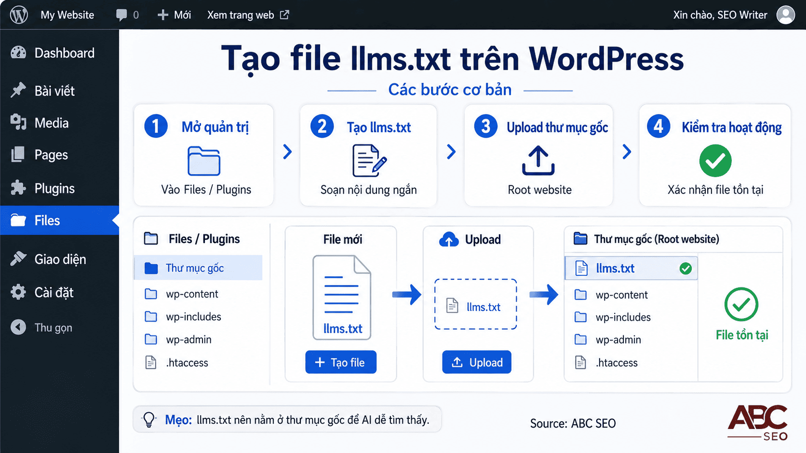Click the folder icon in Thư mục gốc (Root website) header
806x453 pixels.
(580, 239)
